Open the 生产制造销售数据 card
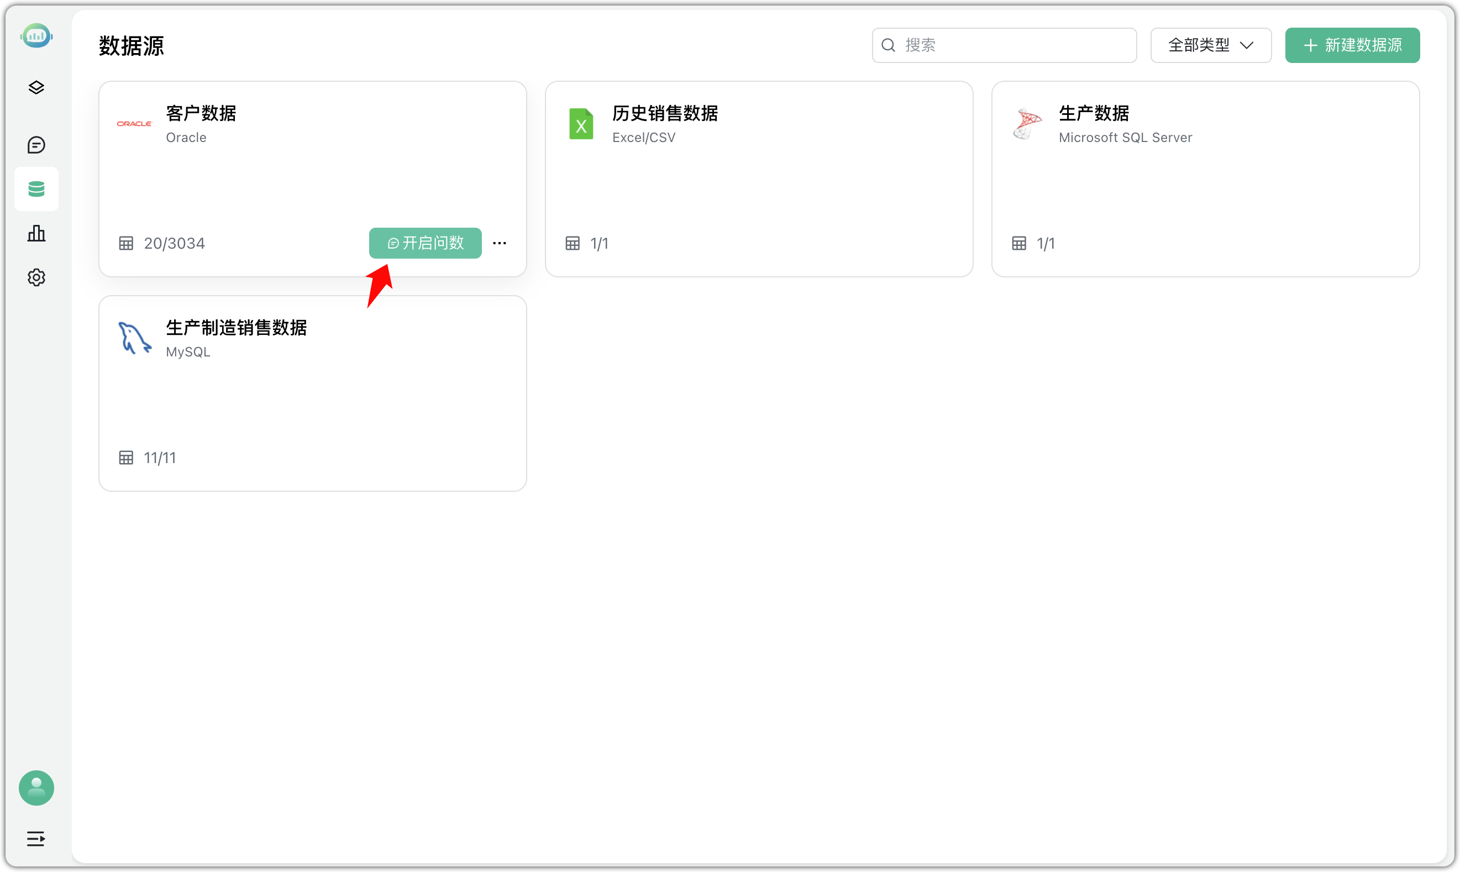Screen dimensions: 1460x872 [x=313, y=392]
